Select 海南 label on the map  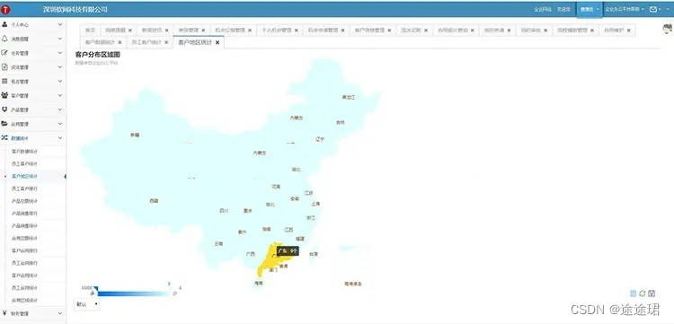pyautogui.click(x=258, y=284)
